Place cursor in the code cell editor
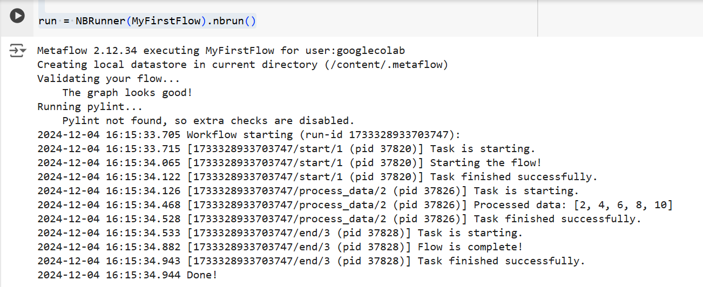 point(286,22)
